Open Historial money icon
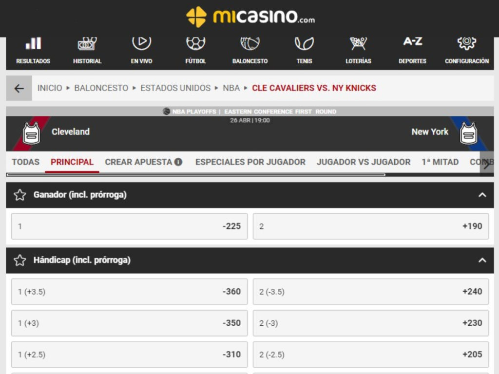Screen dimensions: 499x374 click(x=87, y=43)
